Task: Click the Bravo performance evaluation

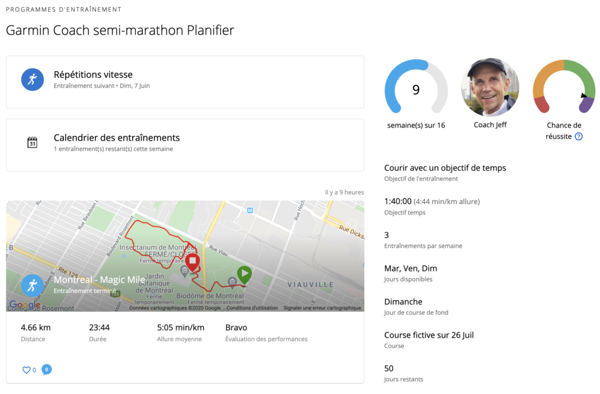Action: coord(236,327)
